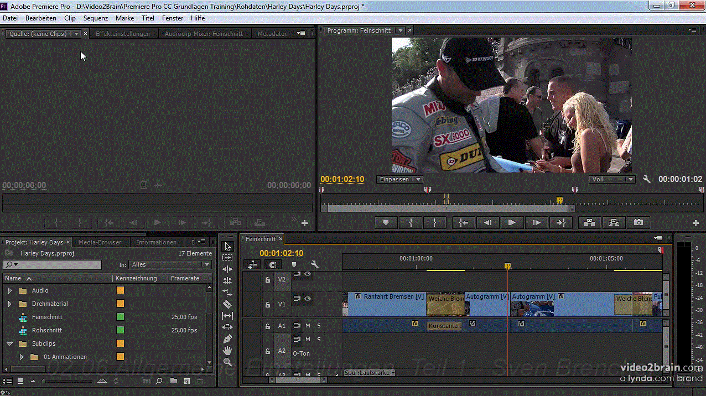Screen dimensions: 706x396
Task: Mute audio track A1
Action: (x=308, y=326)
